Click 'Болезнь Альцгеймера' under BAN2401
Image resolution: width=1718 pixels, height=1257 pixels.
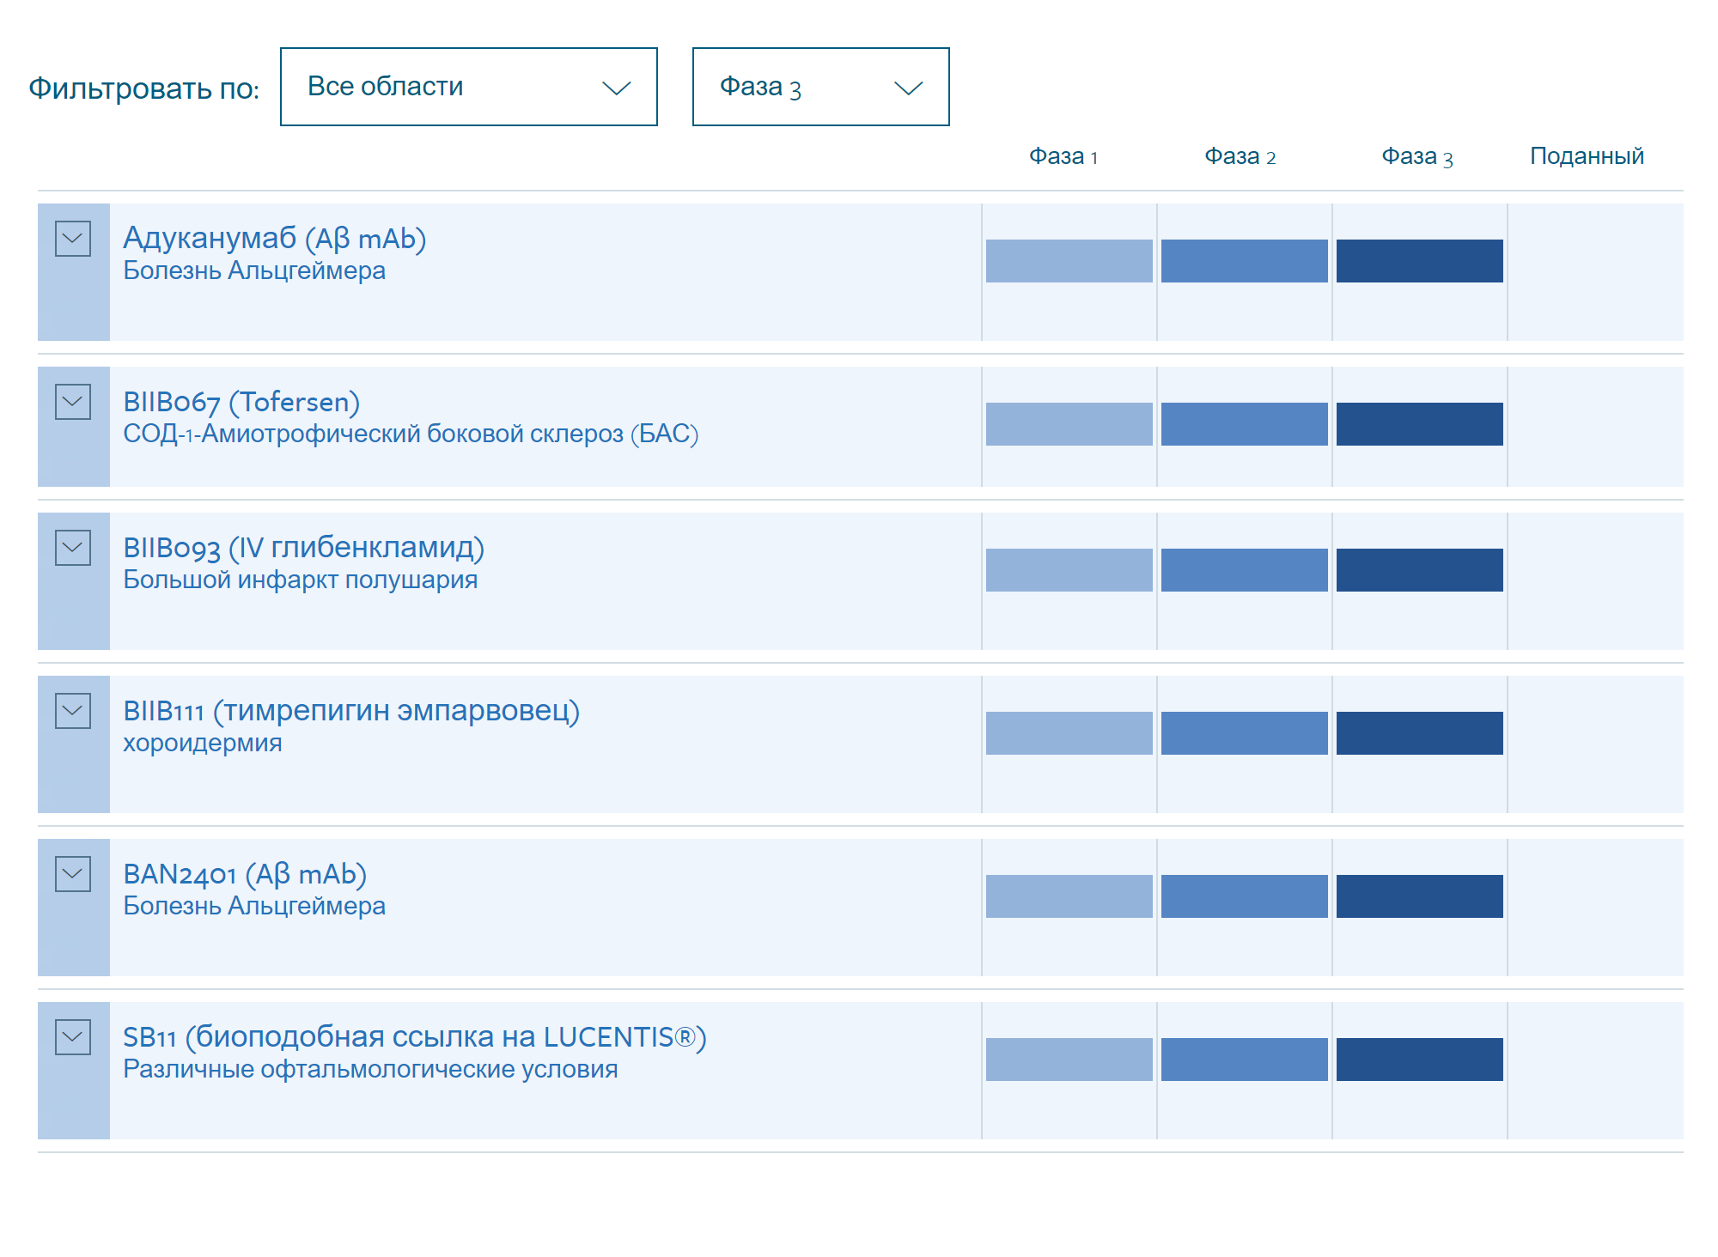click(x=254, y=906)
